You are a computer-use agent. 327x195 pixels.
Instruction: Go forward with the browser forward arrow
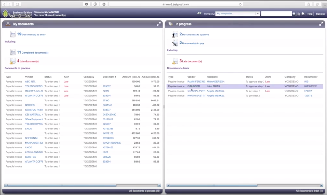point(10,4)
